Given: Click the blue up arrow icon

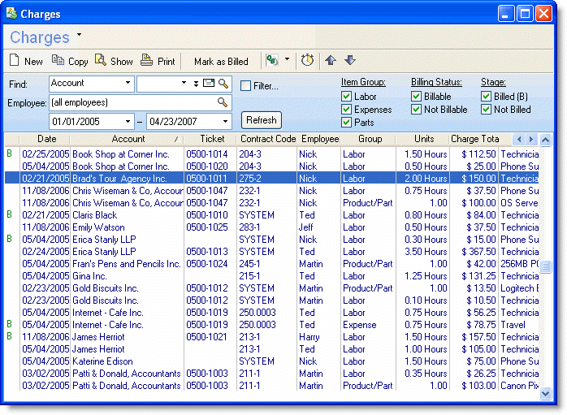Looking at the screenshot, I should [331, 61].
